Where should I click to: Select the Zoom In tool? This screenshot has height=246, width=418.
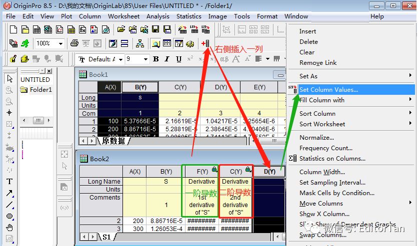[9, 90]
